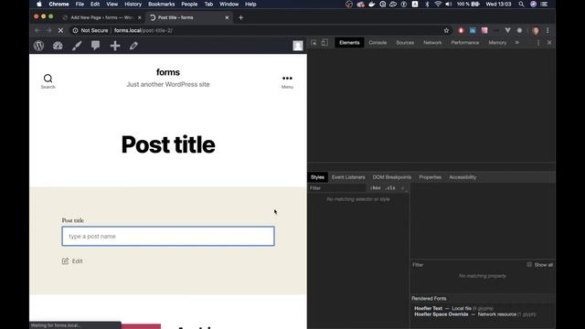The image size is (585, 329).
Task: Focus the Styles Filter field
Action: [337, 188]
